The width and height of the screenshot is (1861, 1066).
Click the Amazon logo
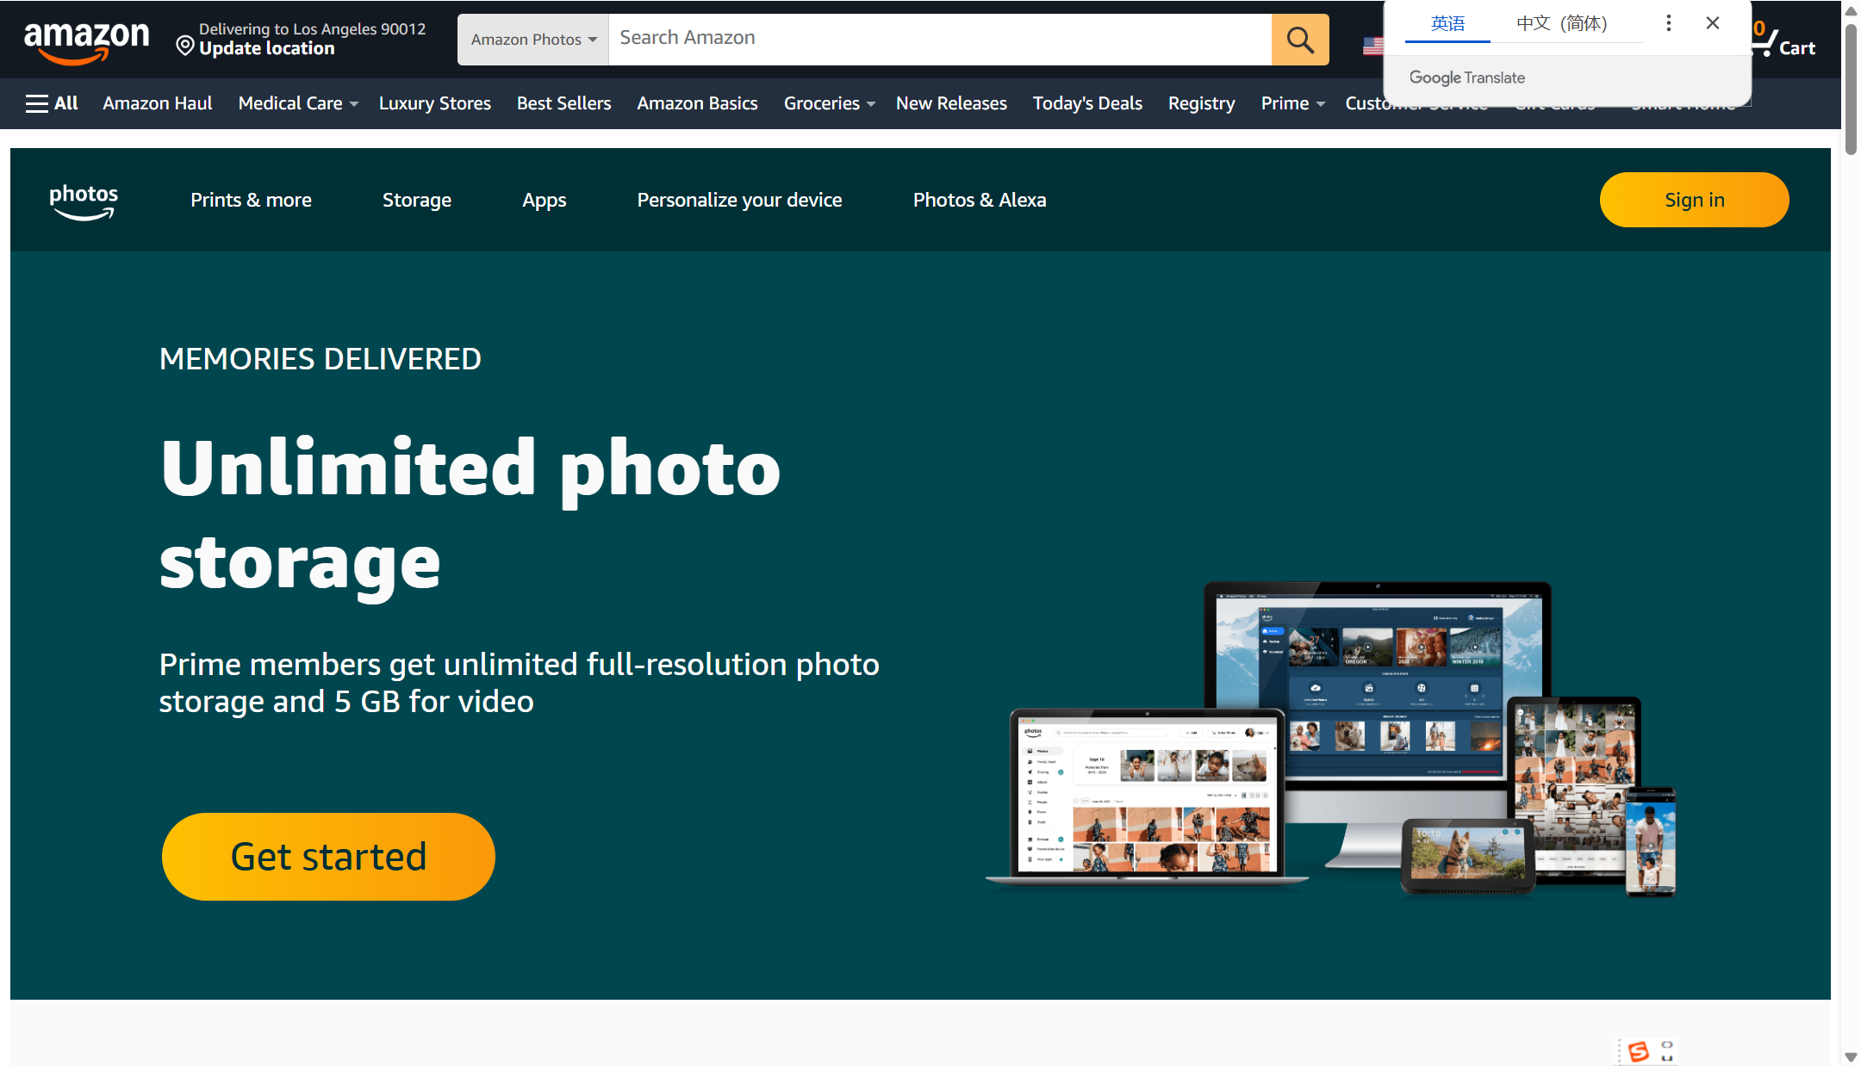pyautogui.click(x=86, y=40)
